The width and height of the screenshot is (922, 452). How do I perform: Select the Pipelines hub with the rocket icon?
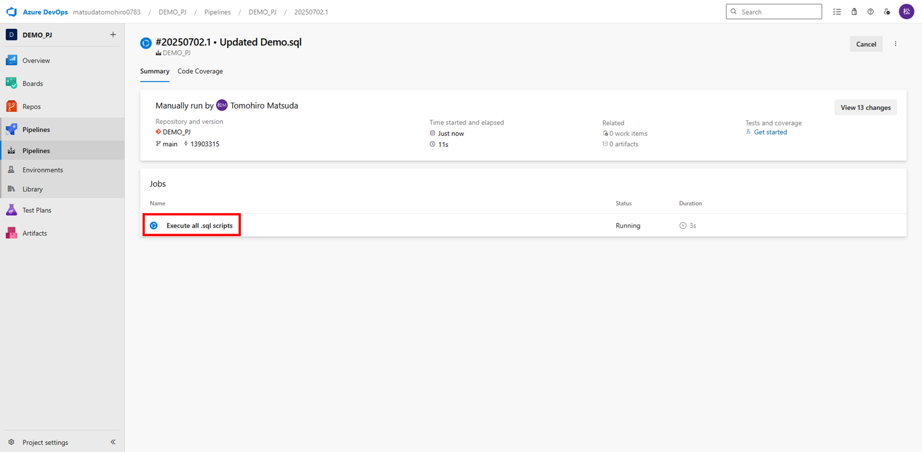click(62, 130)
